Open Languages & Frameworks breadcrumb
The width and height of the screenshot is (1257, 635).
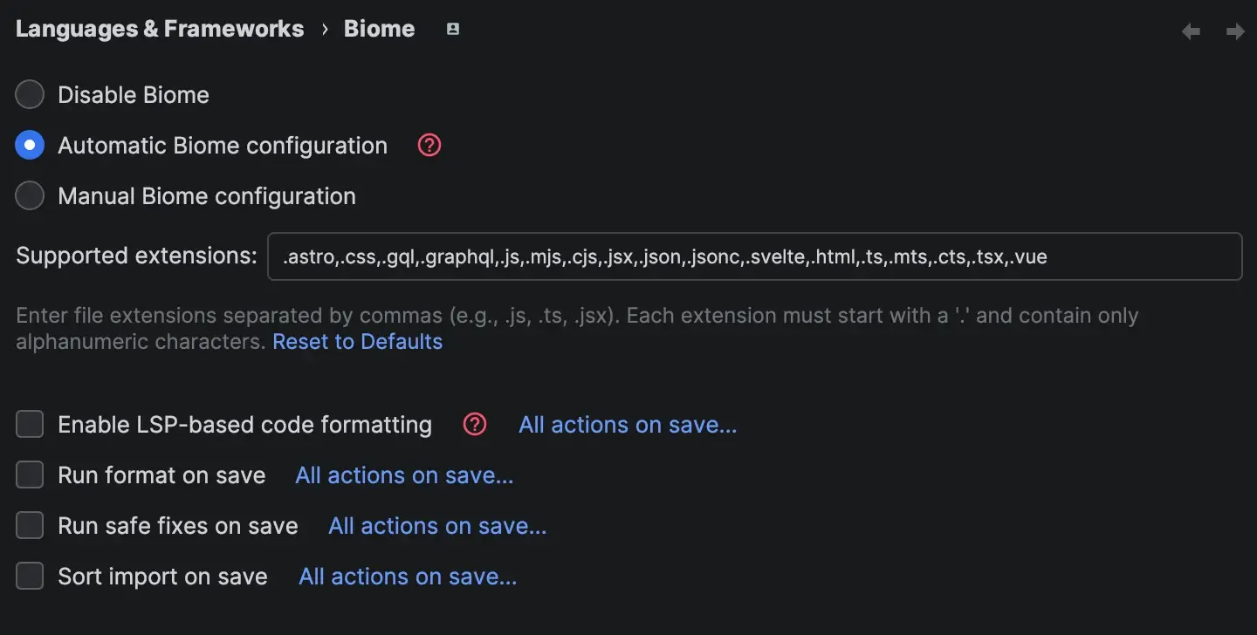coord(160,29)
